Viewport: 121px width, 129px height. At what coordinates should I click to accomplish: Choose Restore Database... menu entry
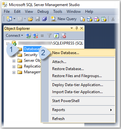tap(82, 69)
